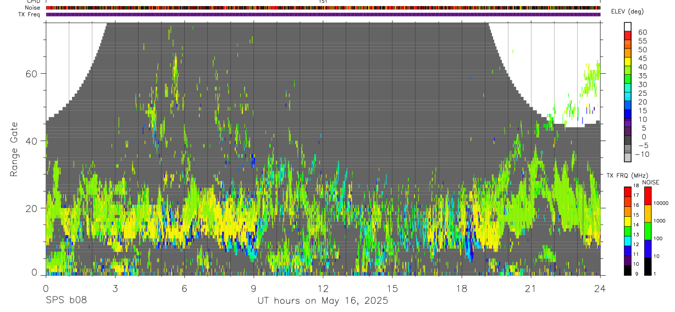This screenshot has height=312, width=675.
Task: Click the cyan swatch in ELEV colorbar
Action: point(628,97)
